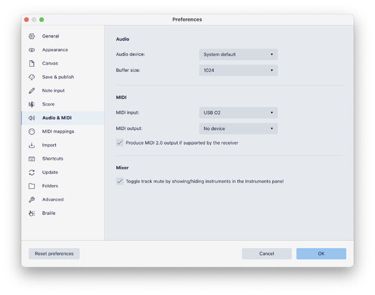The width and height of the screenshot is (375, 295).
Task: Click the MIDI mappings icon
Action: click(32, 132)
